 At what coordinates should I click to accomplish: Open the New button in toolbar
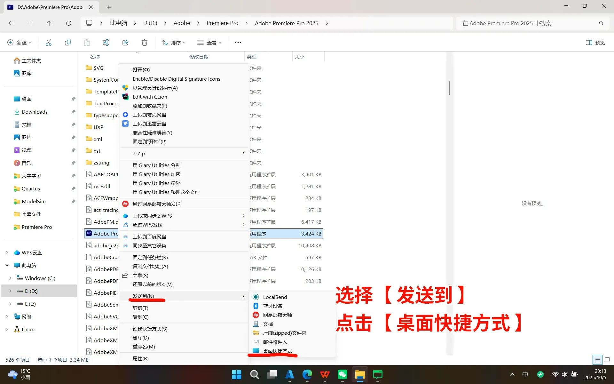[19, 43]
